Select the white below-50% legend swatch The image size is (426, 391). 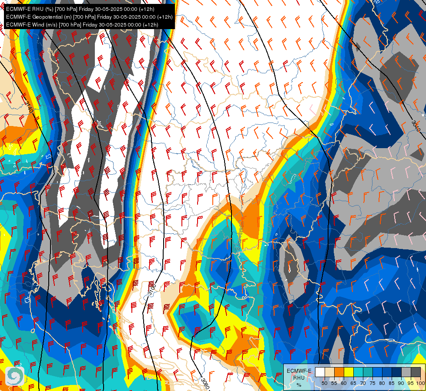click(320, 372)
